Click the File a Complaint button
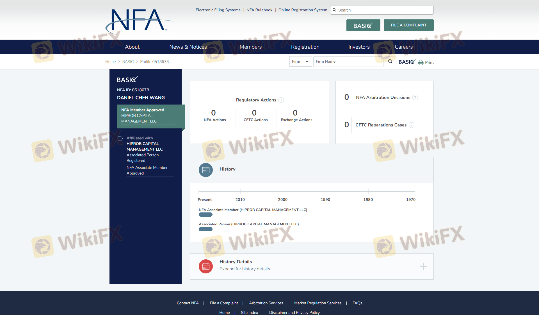This screenshot has width=539, height=315. (x=408, y=25)
